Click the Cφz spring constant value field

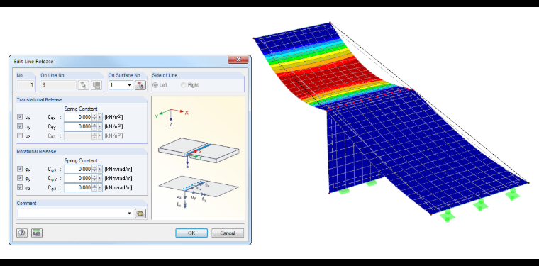78,188
